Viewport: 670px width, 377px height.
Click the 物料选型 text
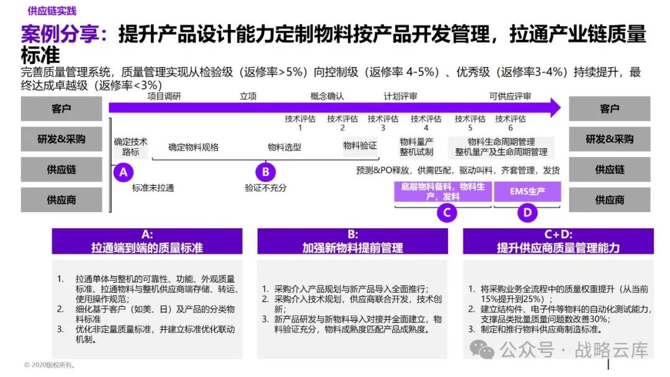pyautogui.click(x=285, y=148)
